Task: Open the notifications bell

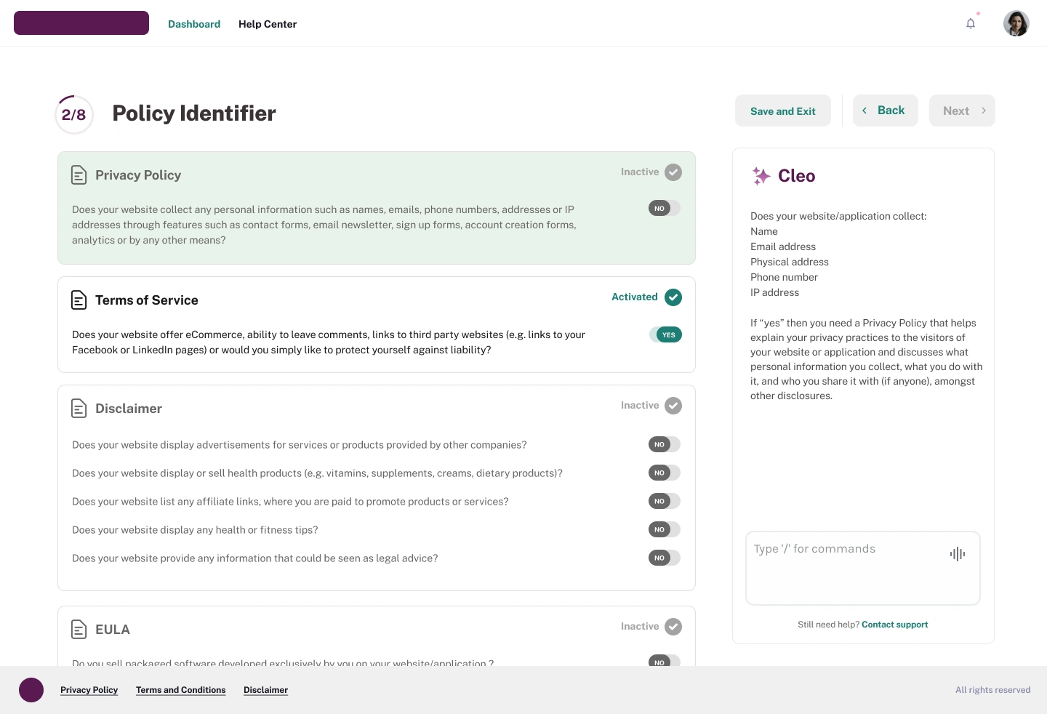Action: click(x=971, y=24)
